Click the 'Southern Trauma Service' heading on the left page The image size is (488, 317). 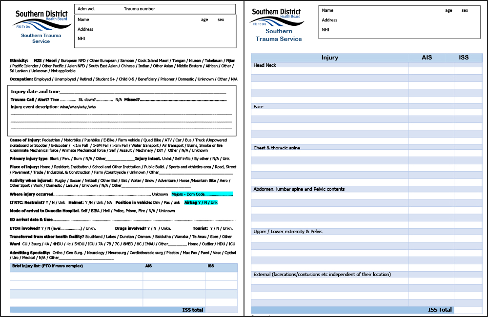[41, 38]
